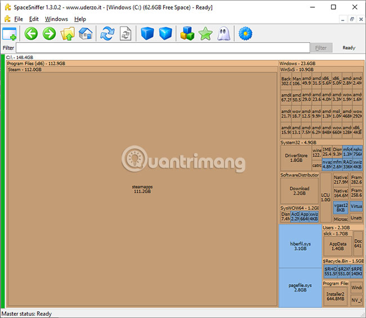Click the $Recycle.Bin - 1.5GB header
This screenshot has height=318, width=366.
point(343,261)
